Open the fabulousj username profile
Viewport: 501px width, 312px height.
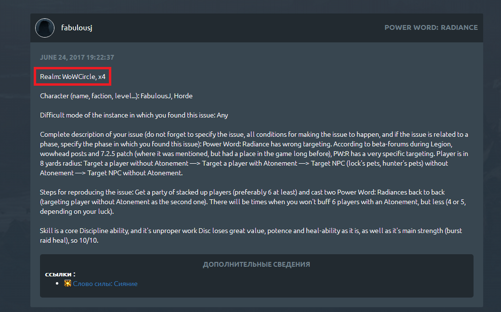pyautogui.click(x=77, y=27)
